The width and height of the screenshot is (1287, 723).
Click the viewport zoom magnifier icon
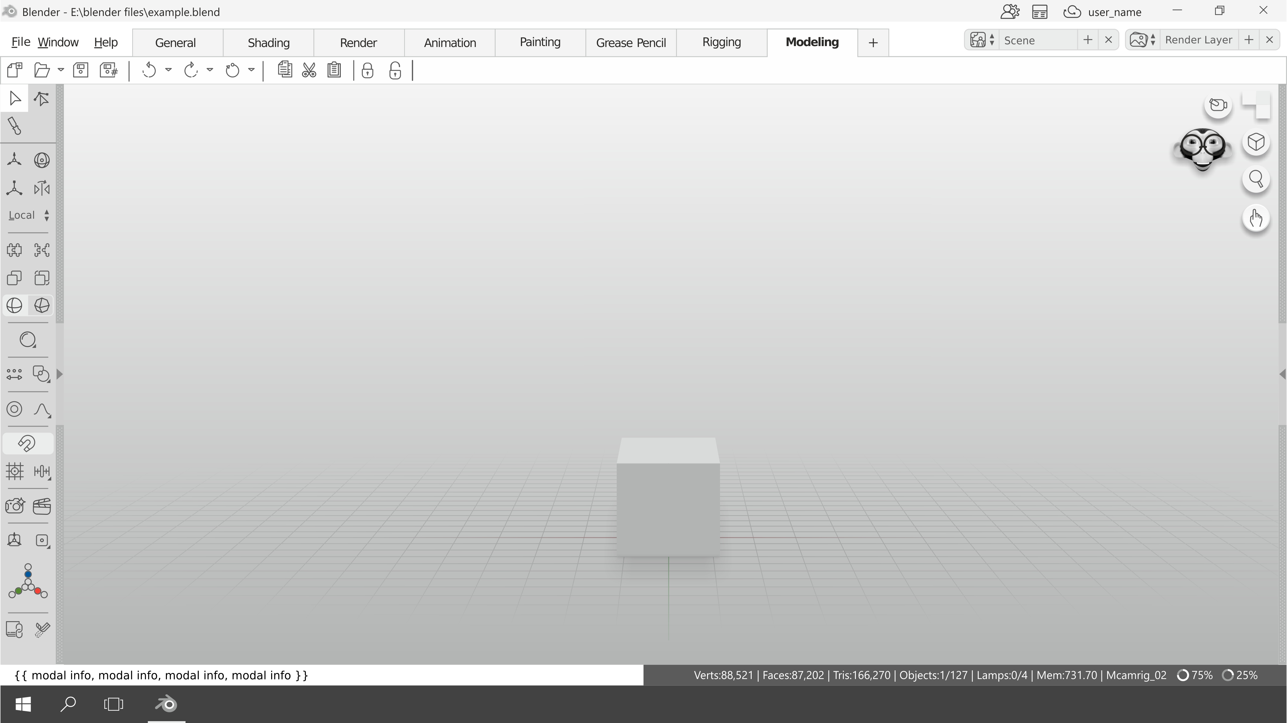[1256, 179]
